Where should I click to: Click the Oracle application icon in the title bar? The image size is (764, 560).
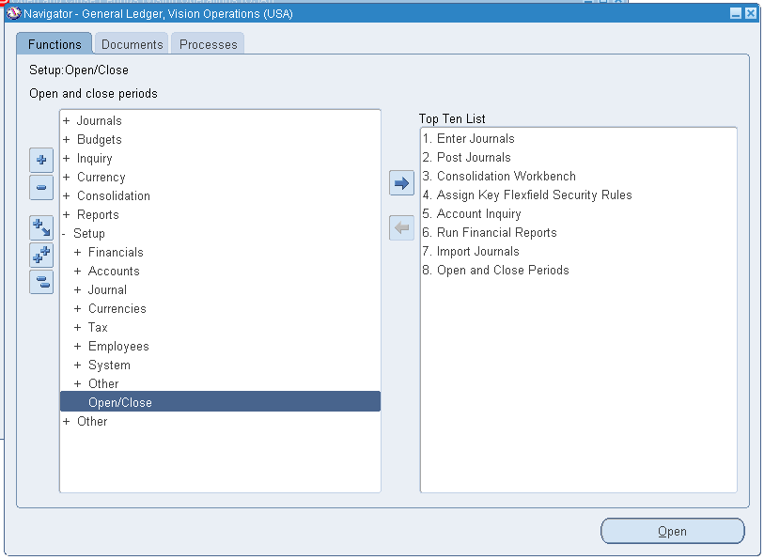point(12,13)
